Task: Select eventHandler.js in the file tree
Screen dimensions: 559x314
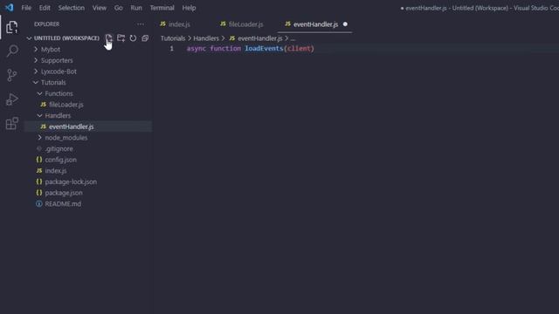Action: click(72, 126)
